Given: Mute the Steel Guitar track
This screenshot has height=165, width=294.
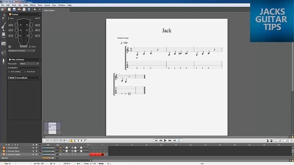Looking at the screenshot, I should pos(37,148).
